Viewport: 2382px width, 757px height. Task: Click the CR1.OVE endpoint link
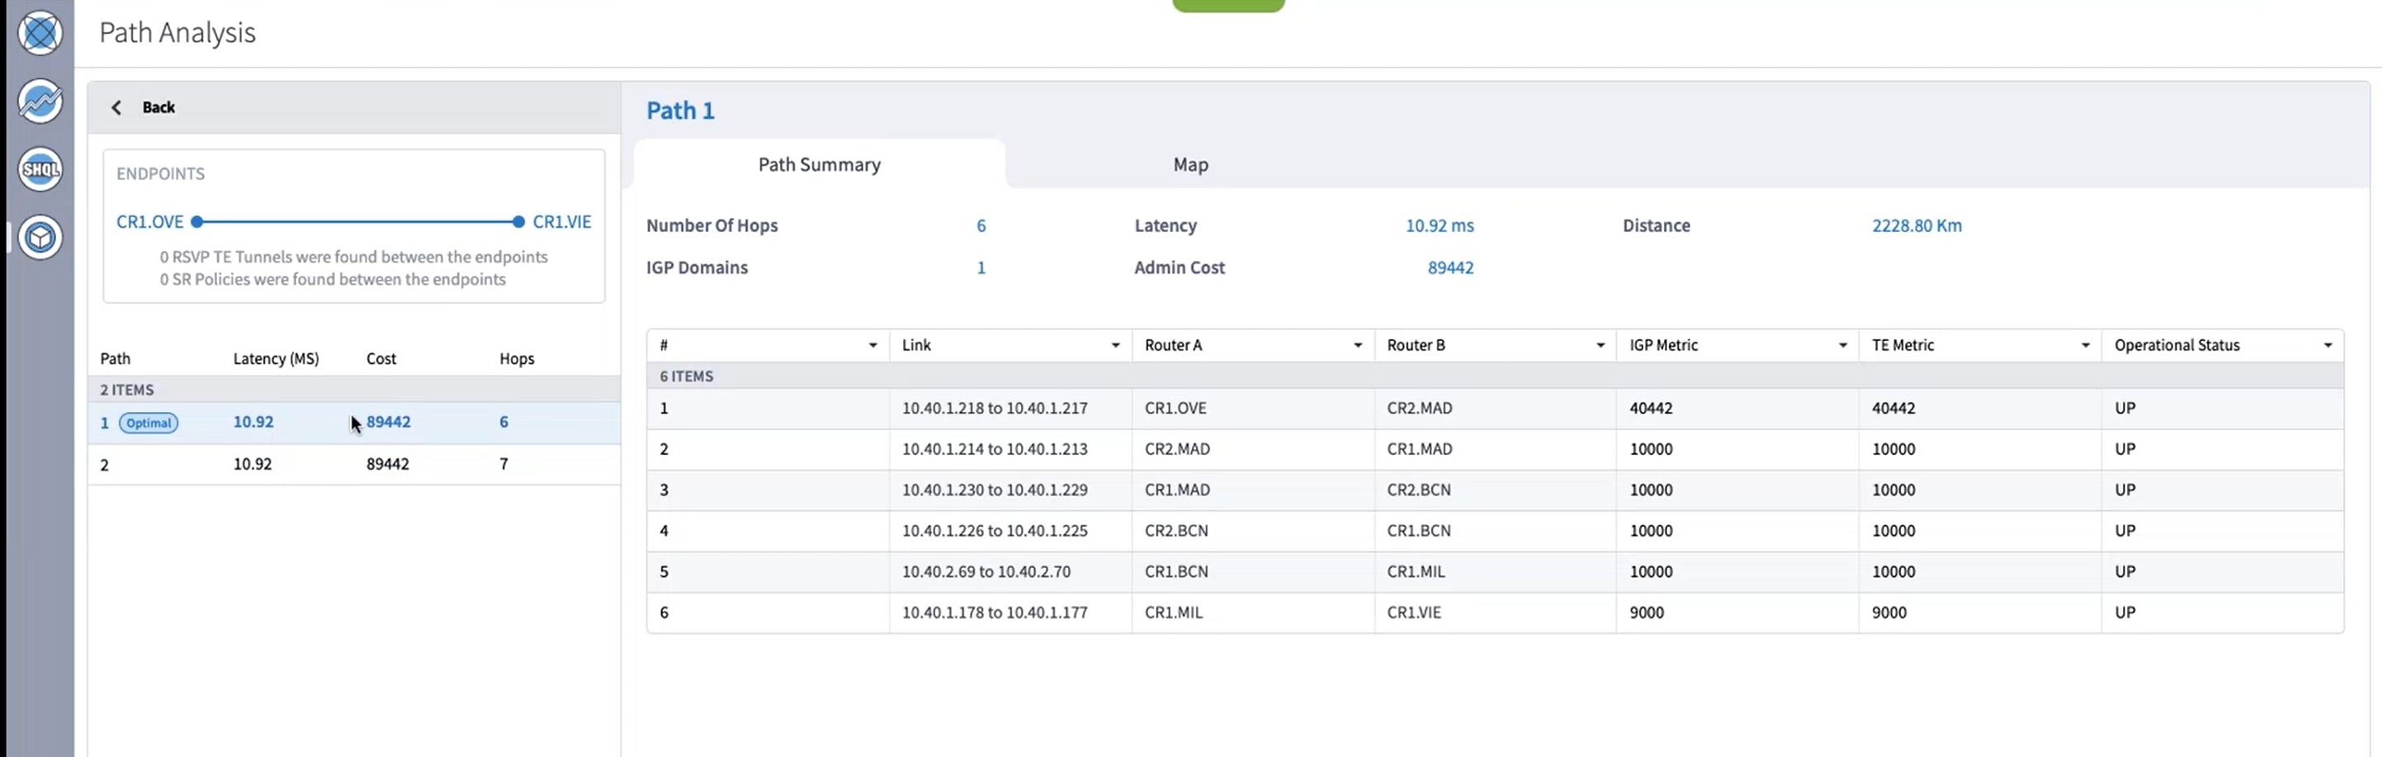point(149,222)
